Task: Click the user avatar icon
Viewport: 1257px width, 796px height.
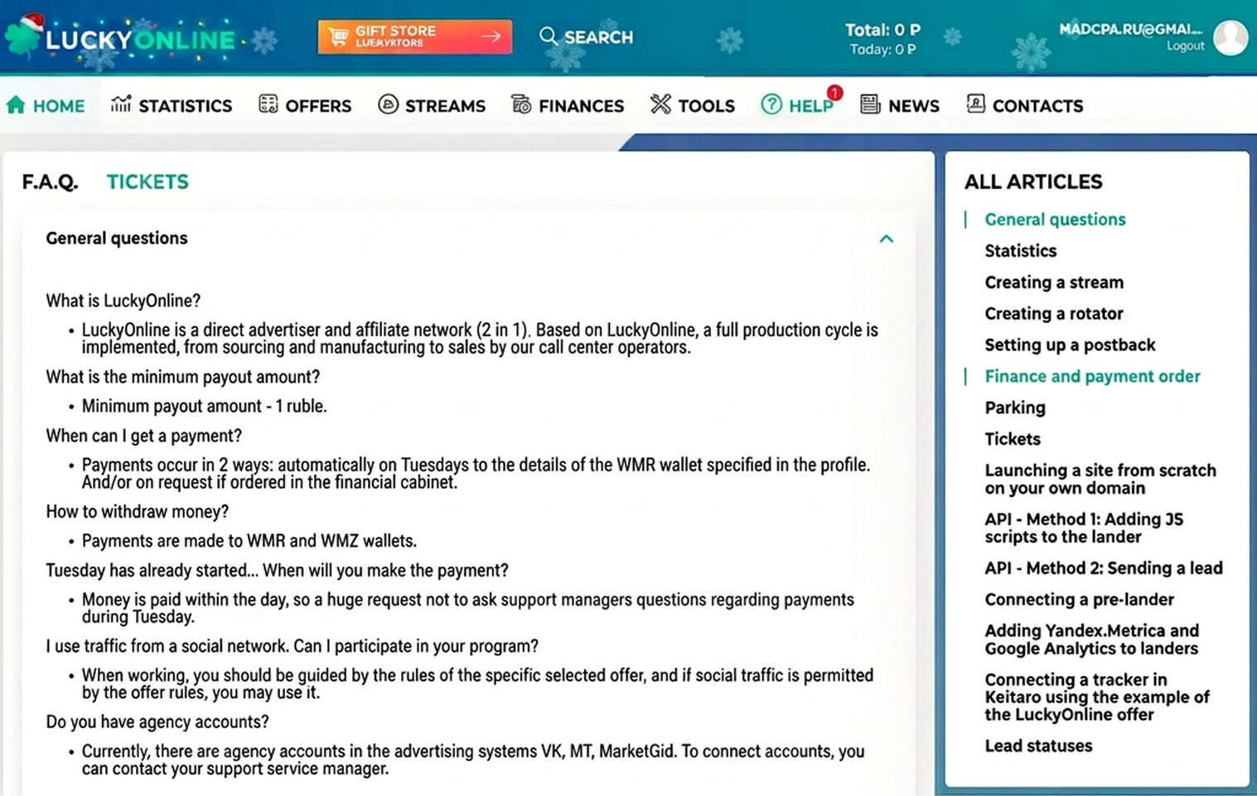Action: click(x=1230, y=37)
